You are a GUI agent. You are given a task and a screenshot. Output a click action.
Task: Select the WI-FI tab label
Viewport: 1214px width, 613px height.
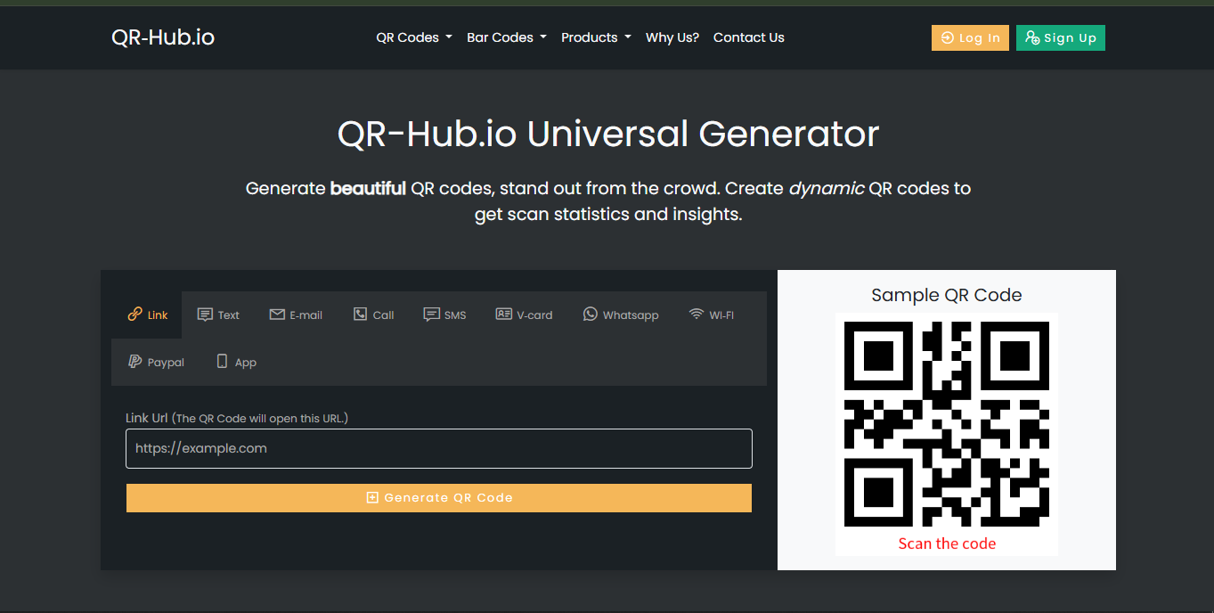(x=721, y=315)
